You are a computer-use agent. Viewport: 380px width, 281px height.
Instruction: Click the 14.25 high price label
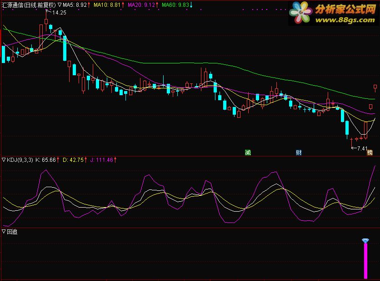coord(59,13)
